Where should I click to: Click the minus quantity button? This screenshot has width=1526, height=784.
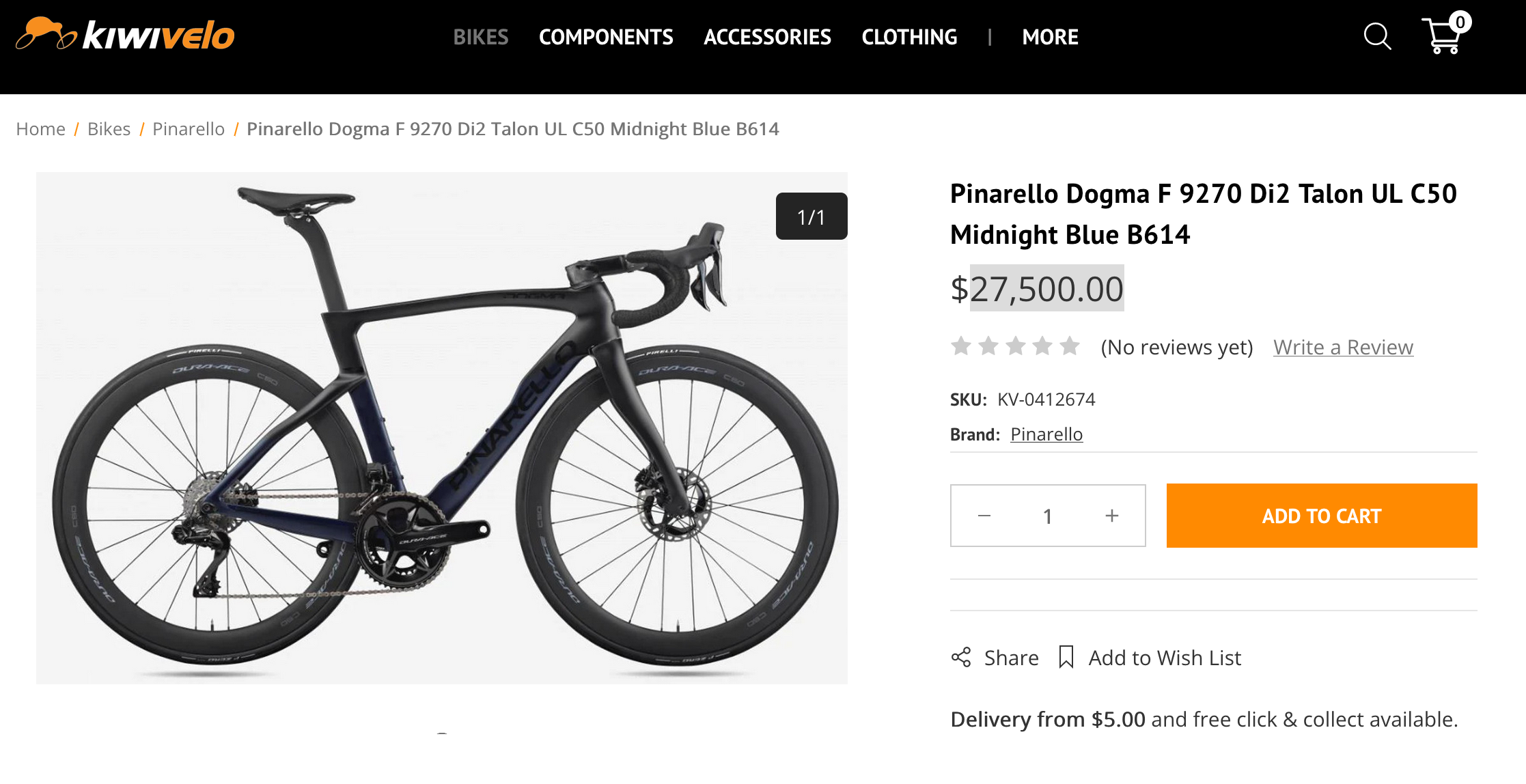[x=984, y=516]
